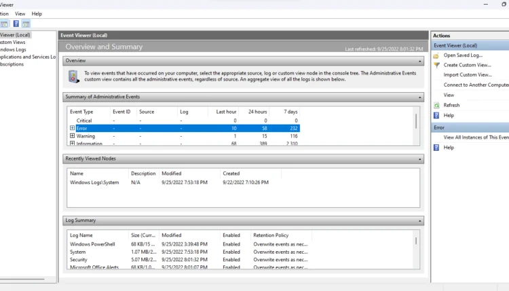Screen dimensions: 509x291
Task: Click View All Instances of This Event
Action: coord(476,137)
